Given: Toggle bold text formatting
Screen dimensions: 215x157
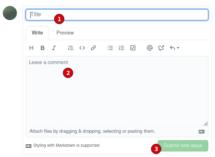Looking at the screenshot, I should 42,48.
